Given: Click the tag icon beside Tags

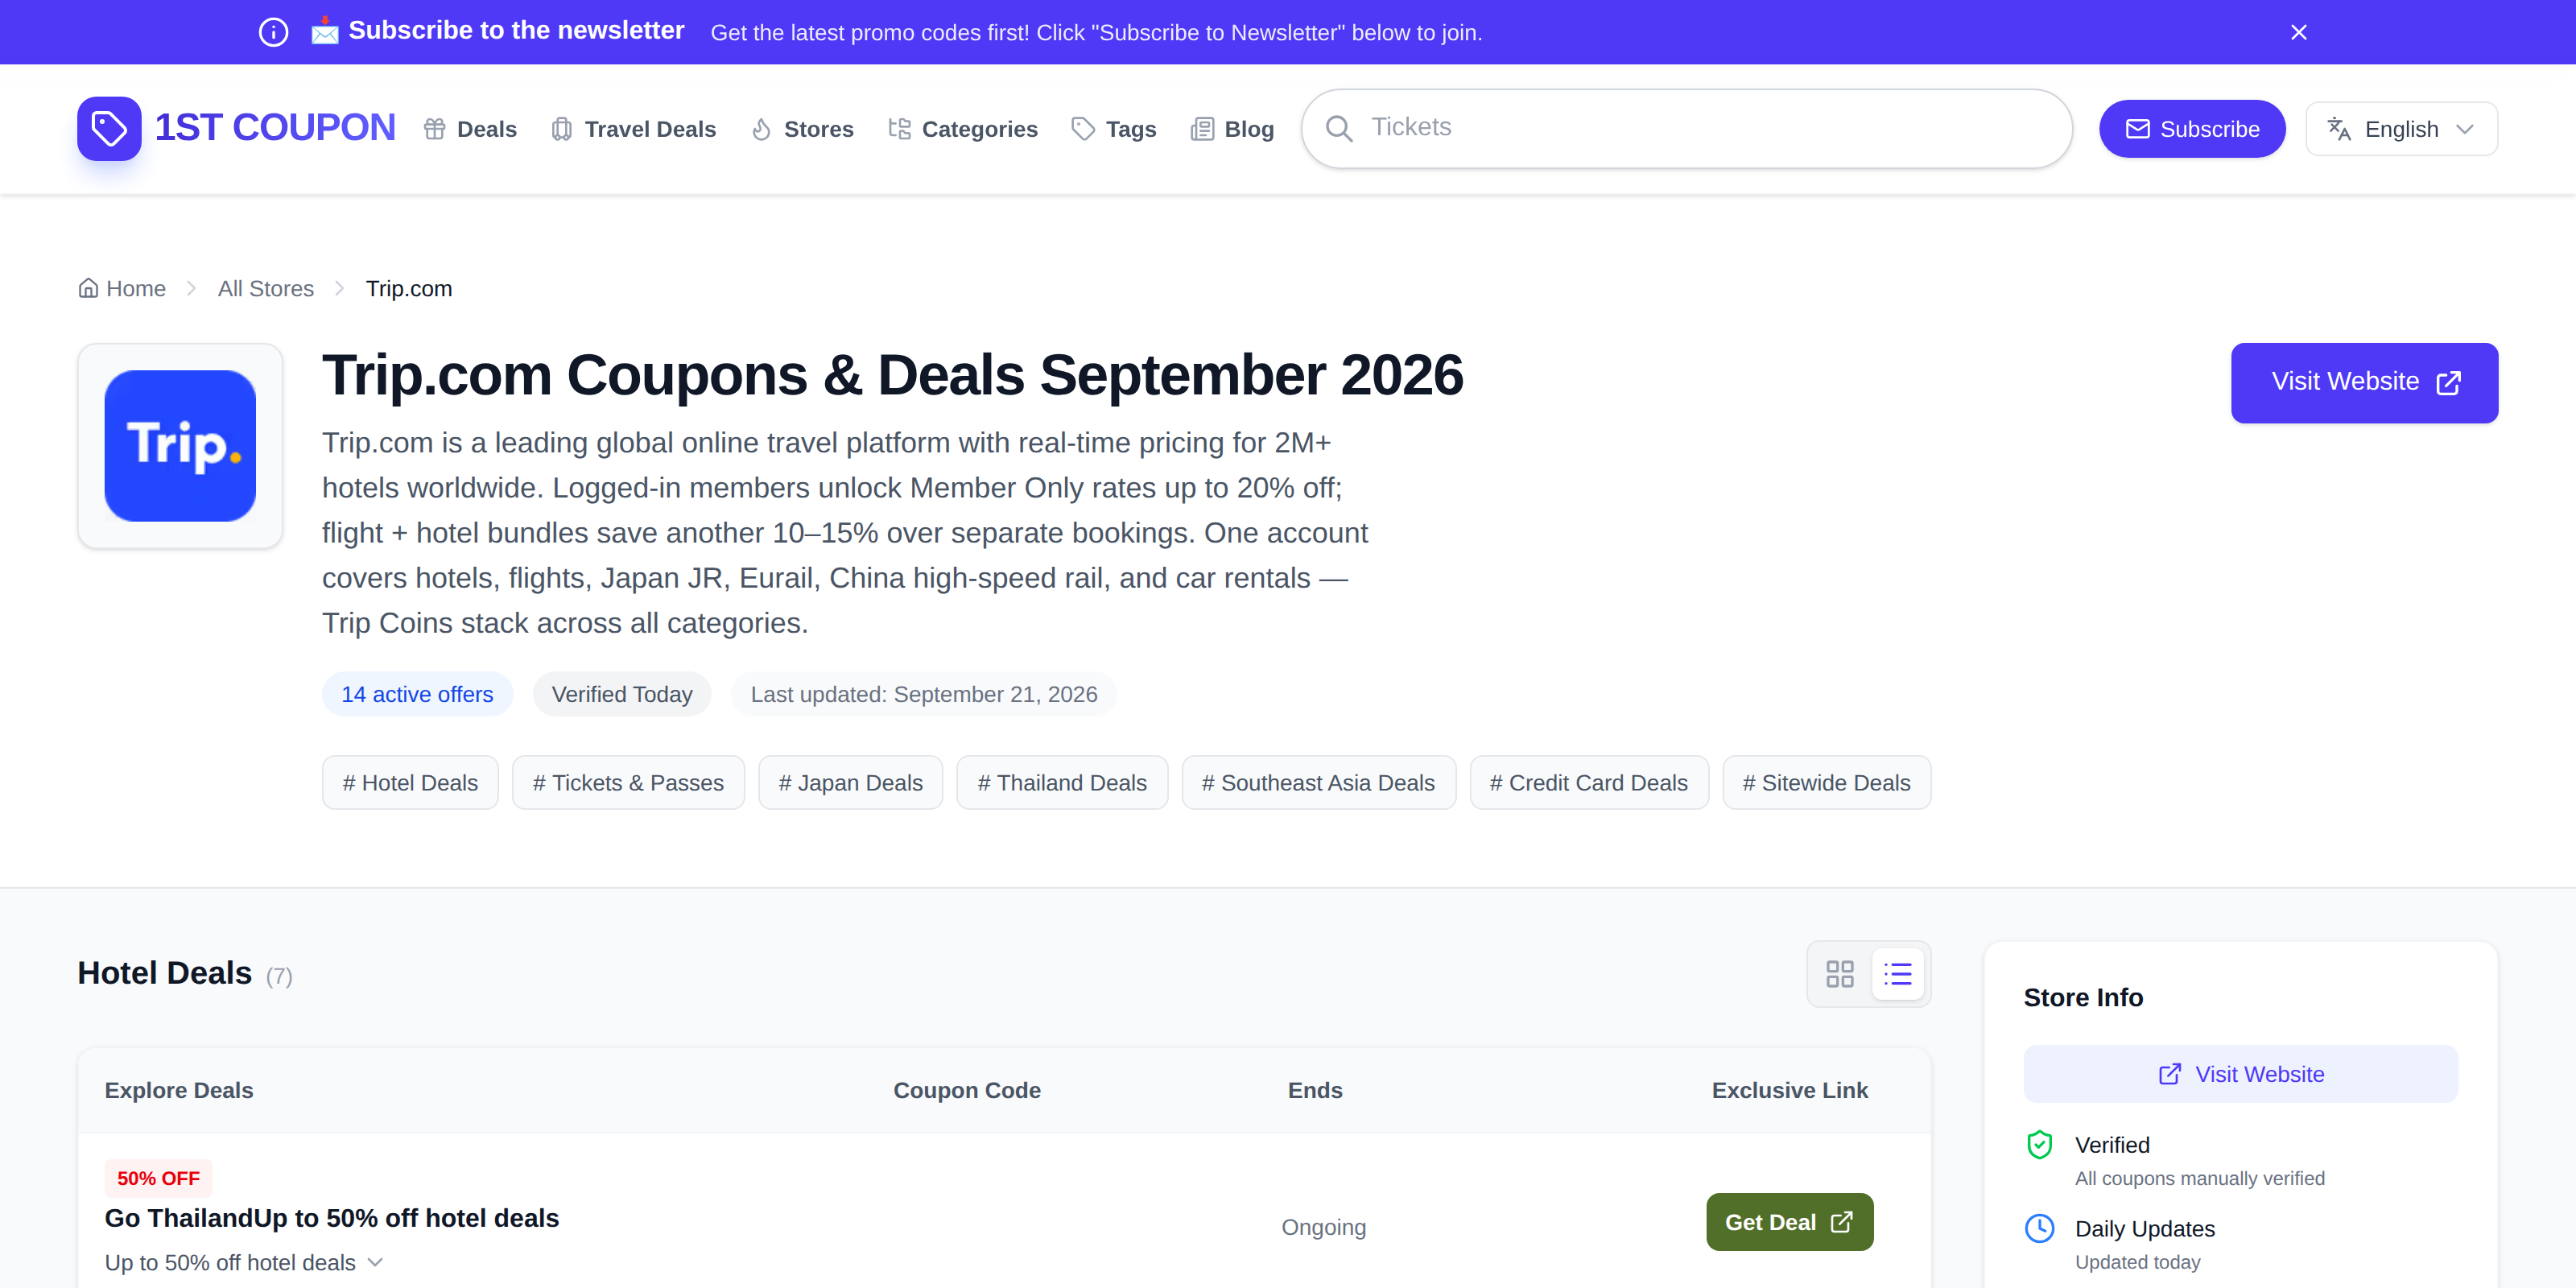Looking at the screenshot, I should click(1083, 129).
